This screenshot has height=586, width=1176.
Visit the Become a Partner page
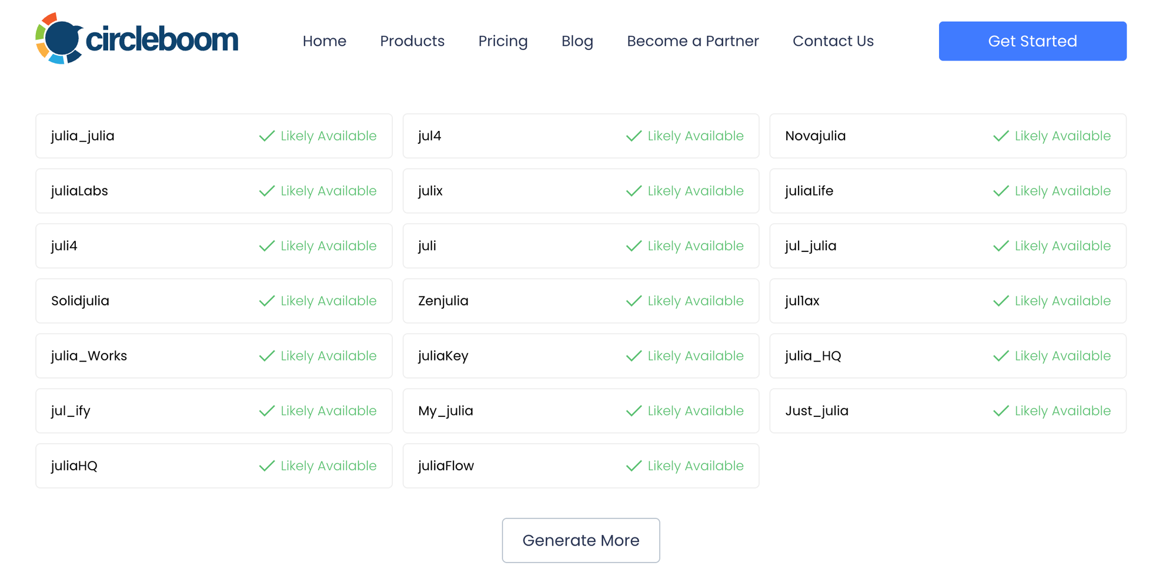[693, 41]
